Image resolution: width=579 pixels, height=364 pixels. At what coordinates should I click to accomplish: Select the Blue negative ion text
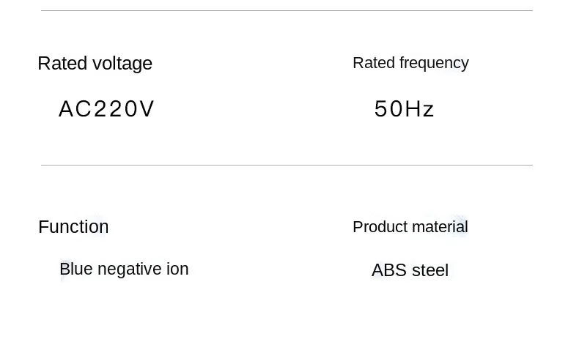point(124,270)
